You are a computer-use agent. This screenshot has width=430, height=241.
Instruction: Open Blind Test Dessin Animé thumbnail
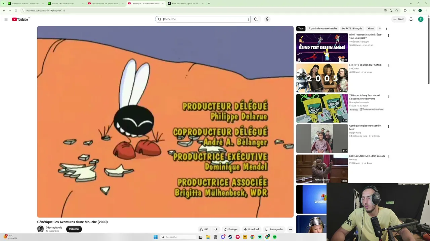point(322,48)
